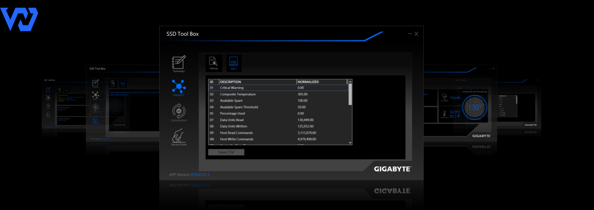The width and height of the screenshot is (594, 210).
Task: Open S.M.A.R.T. in the background Drive Summary window
Action: pyautogui.click(x=48, y=98)
